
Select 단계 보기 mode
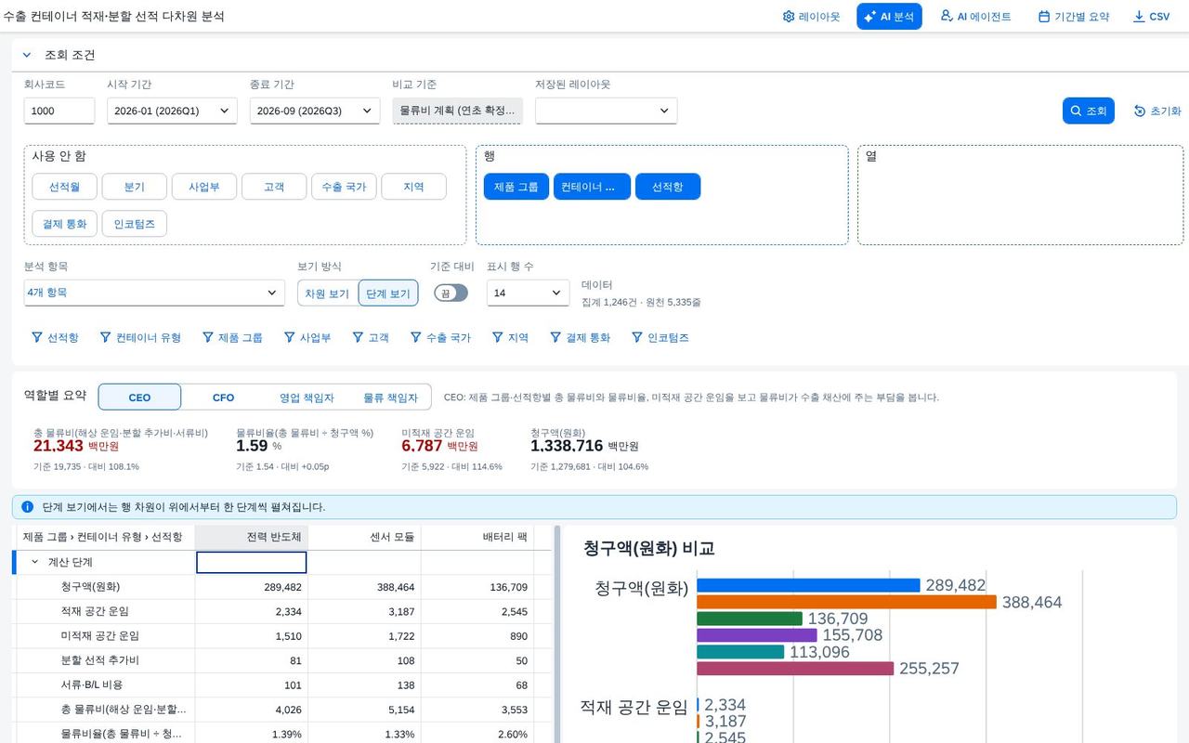click(388, 293)
